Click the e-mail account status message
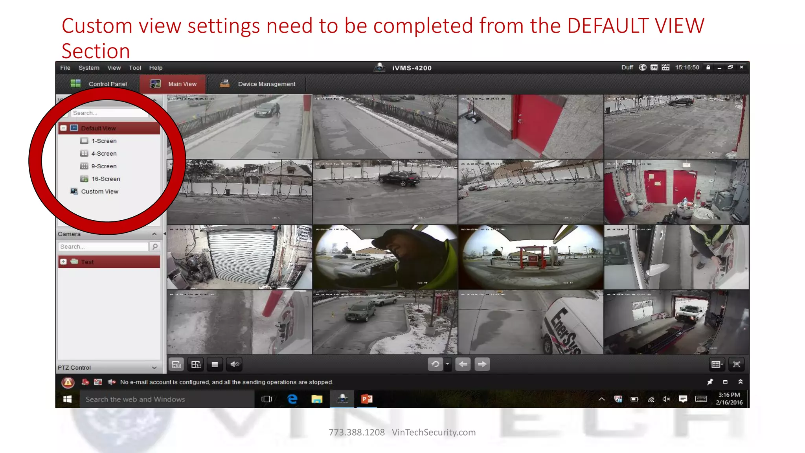 226,382
